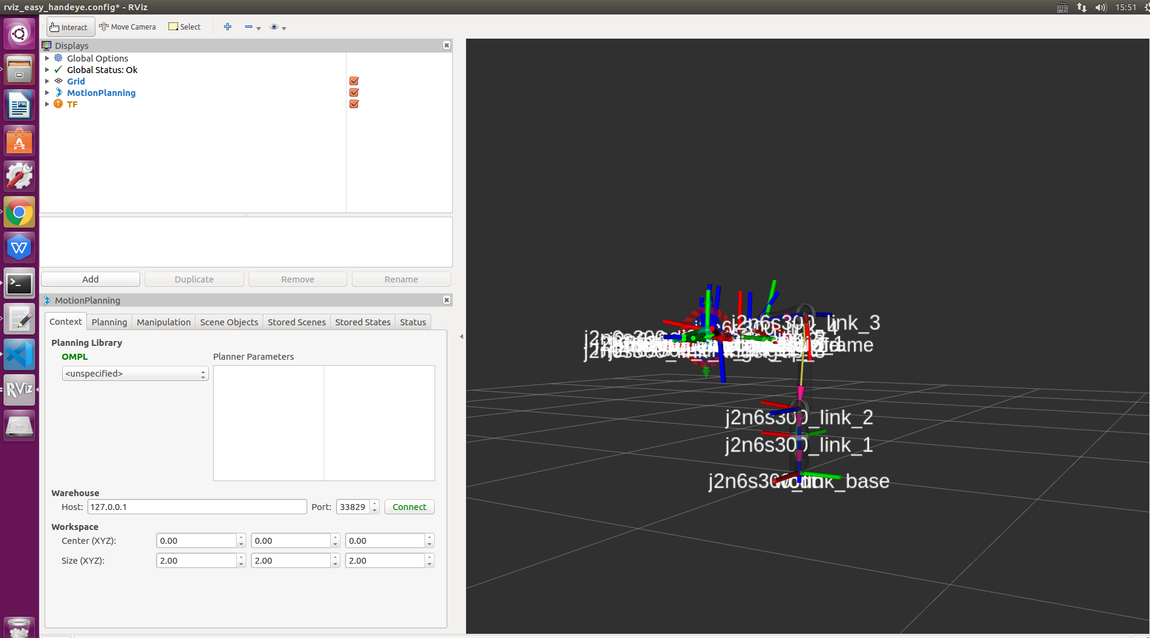Expand the TF display settings
This screenshot has width=1150, height=638.
pyautogui.click(x=48, y=104)
